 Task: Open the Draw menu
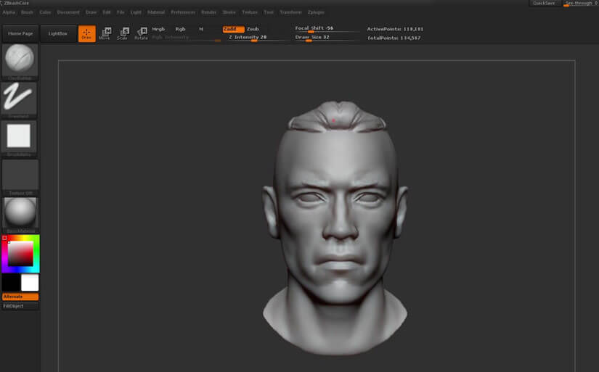tap(91, 12)
